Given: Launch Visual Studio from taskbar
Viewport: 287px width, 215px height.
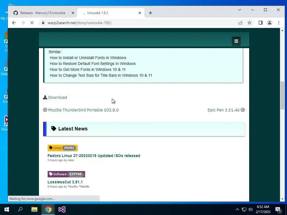Looking at the screenshot, I should (x=62, y=209).
